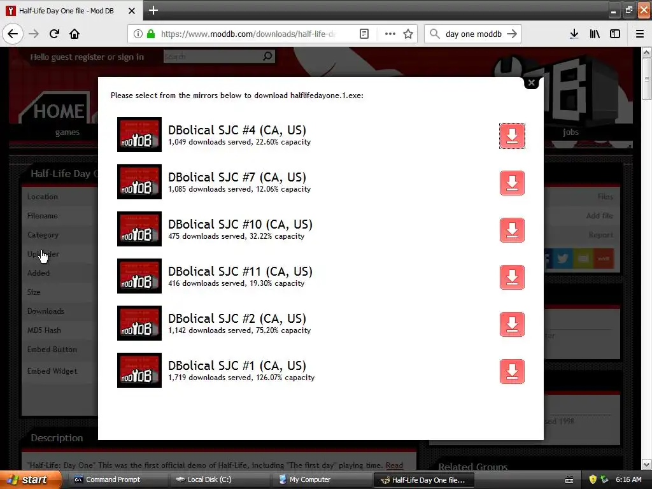Screen dimensions: 652x489
Task: Close the mirror selection popup
Action: tap(531, 83)
